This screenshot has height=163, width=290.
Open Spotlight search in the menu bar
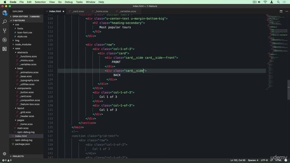tap(278, 2)
